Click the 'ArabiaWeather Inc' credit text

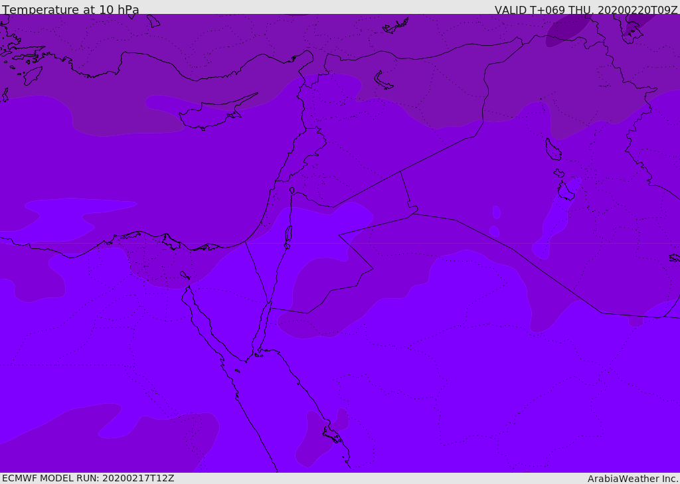pos(632,479)
